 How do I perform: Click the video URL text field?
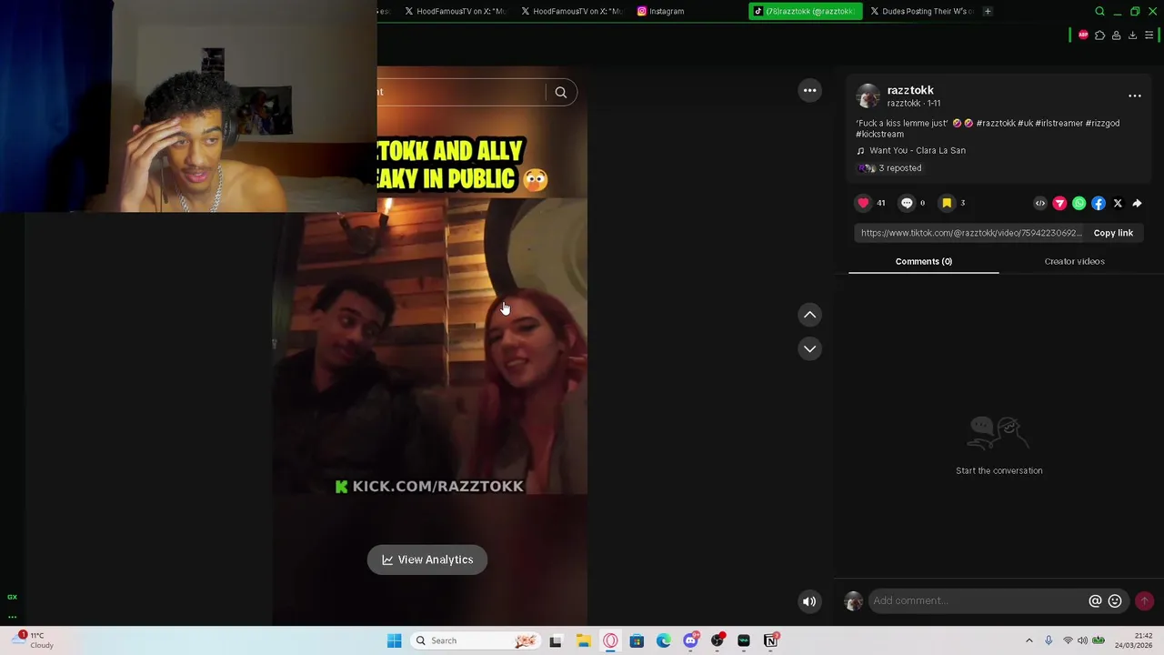tap(971, 233)
